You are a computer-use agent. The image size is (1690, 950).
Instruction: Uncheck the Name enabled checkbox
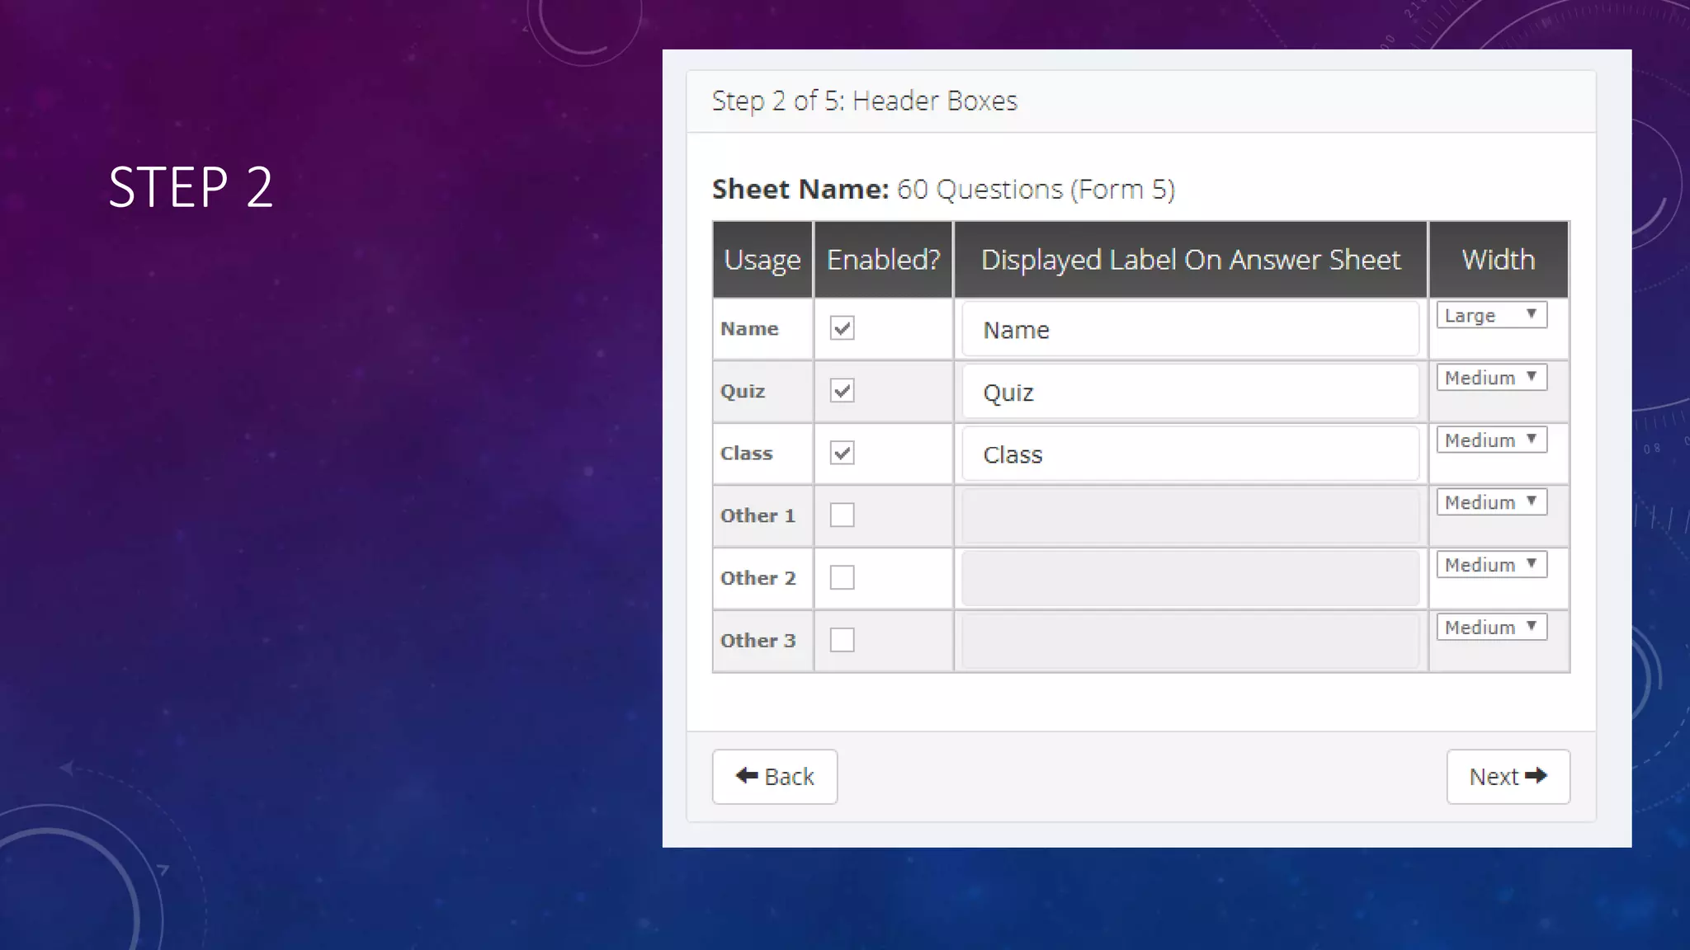pos(842,328)
